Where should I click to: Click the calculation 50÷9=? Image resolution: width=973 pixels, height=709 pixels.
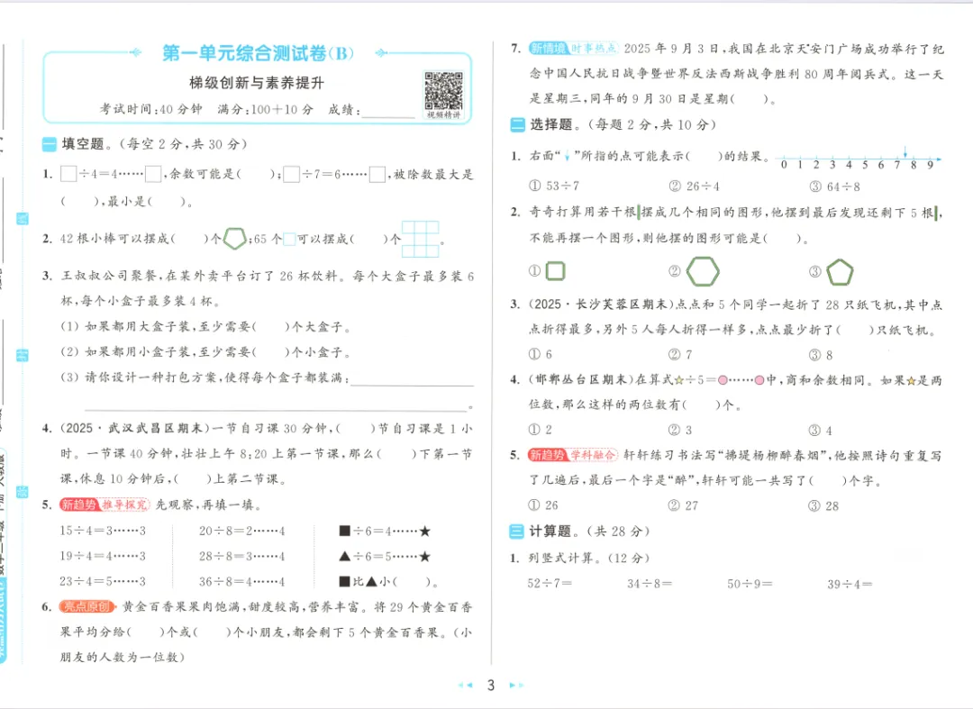coord(750,584)
